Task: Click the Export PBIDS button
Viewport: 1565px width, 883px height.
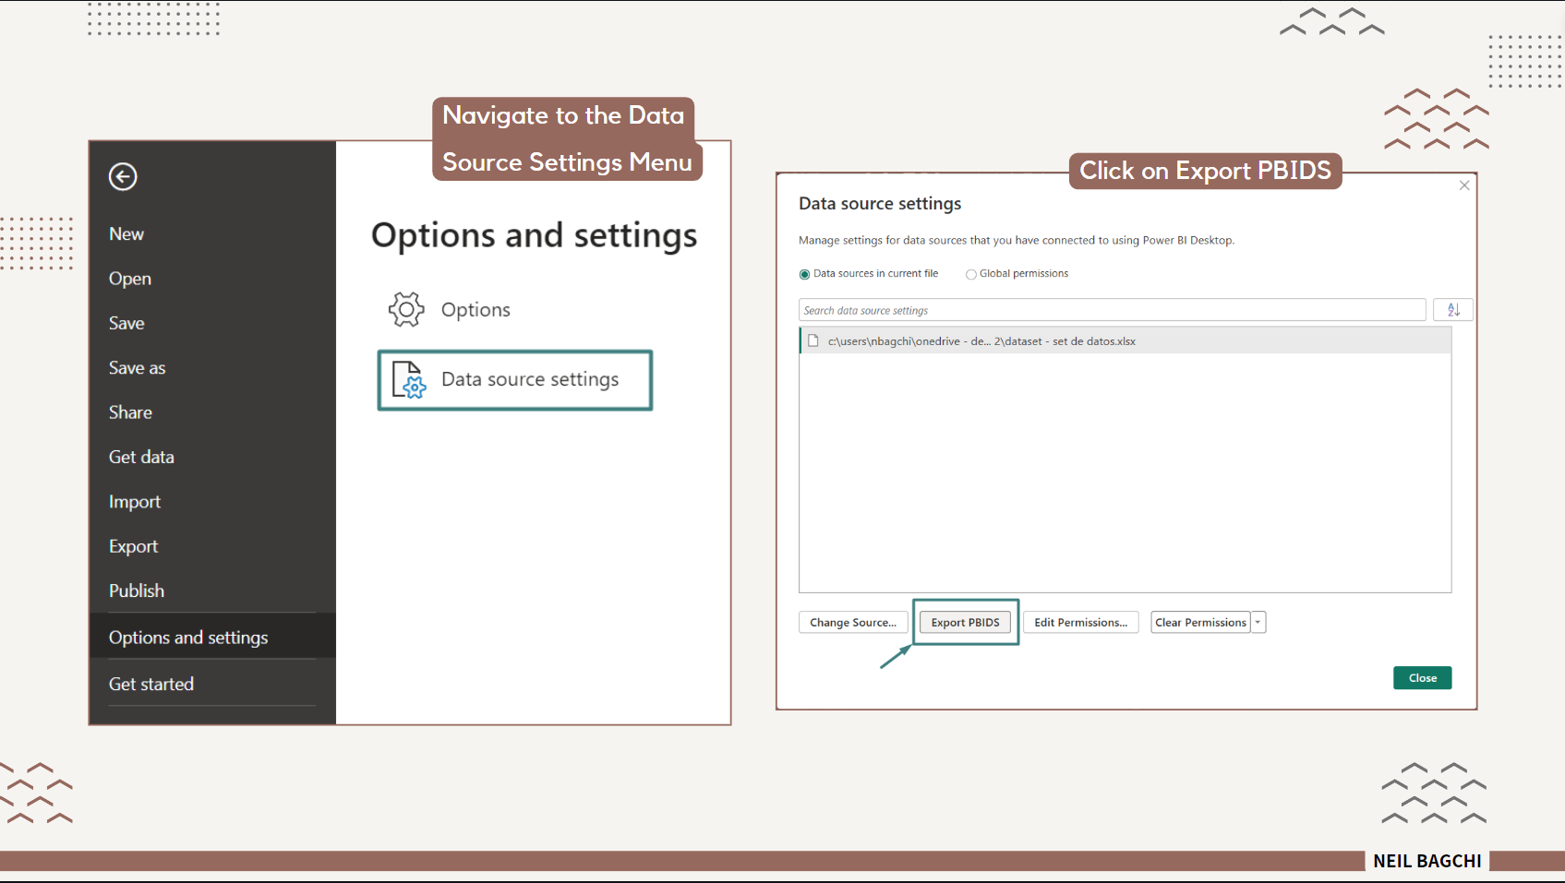Action: coord(965,622)
